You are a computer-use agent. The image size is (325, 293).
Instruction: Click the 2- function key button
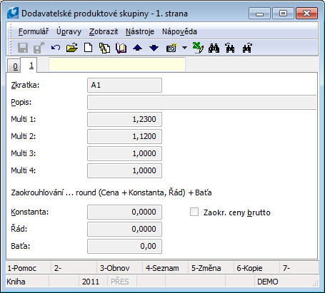[74, 268]
